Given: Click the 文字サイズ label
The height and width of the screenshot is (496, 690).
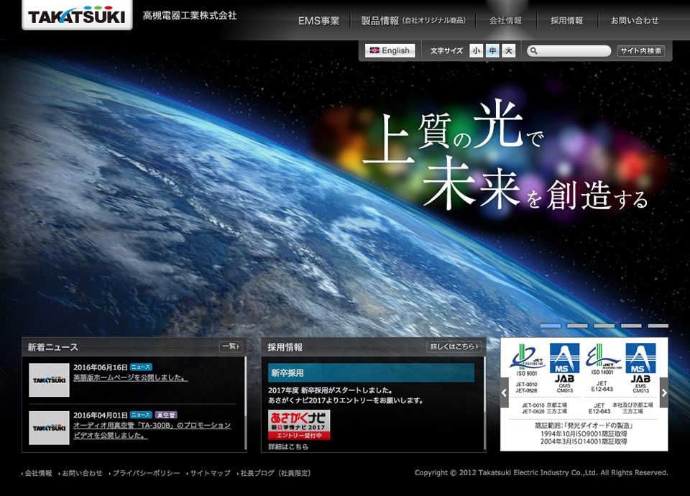Looking at the screenshot, I should click(446, 50).
